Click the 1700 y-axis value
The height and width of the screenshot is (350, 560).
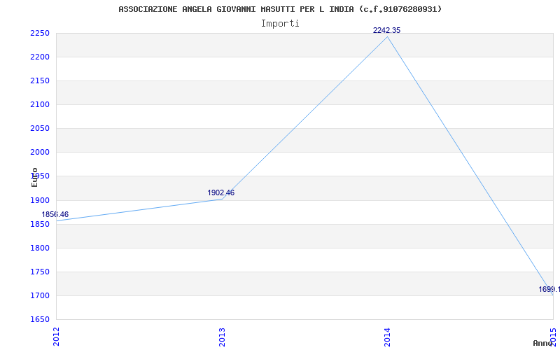click(x=40, y=295)
